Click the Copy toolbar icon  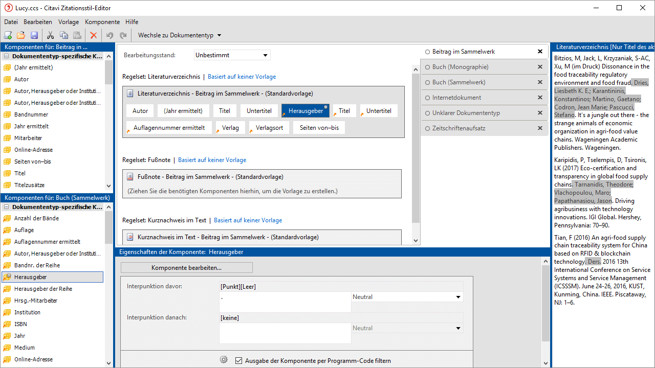pyautogui.click(x=64, y=35)
